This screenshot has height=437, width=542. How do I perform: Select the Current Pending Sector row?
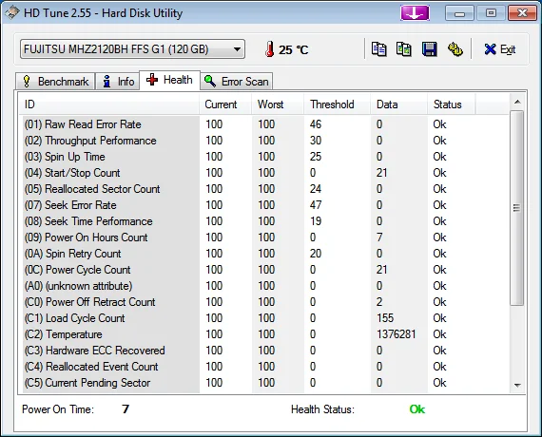coord(264,383)
